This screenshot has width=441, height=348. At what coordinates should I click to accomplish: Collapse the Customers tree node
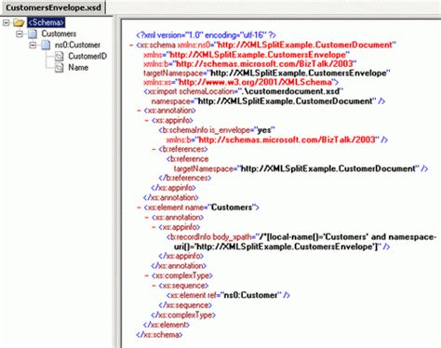(20, 33)
